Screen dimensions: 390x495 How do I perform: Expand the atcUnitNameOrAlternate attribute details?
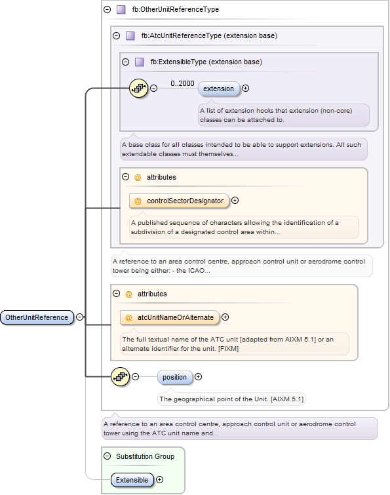click(225, 317)
